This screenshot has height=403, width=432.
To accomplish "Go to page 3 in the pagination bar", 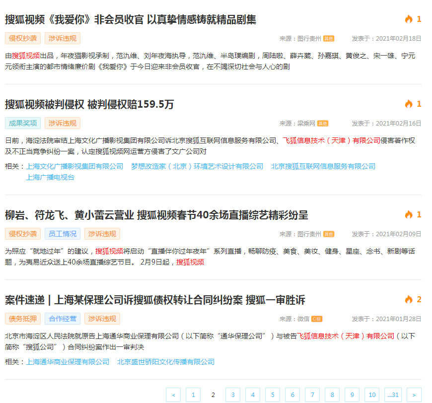I will [x=233, y=395].
